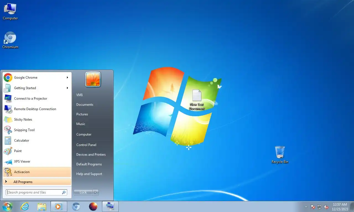Open Windows Explorer folder on taskbar
The width and height of the screenshot is (354, 212).
[x=42, y=206]
